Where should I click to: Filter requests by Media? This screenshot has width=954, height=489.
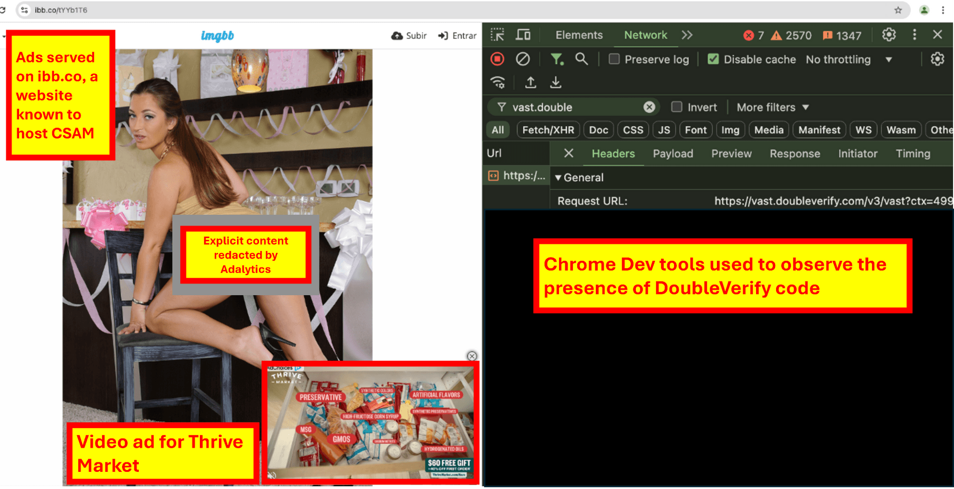click(x=769, y=130)
